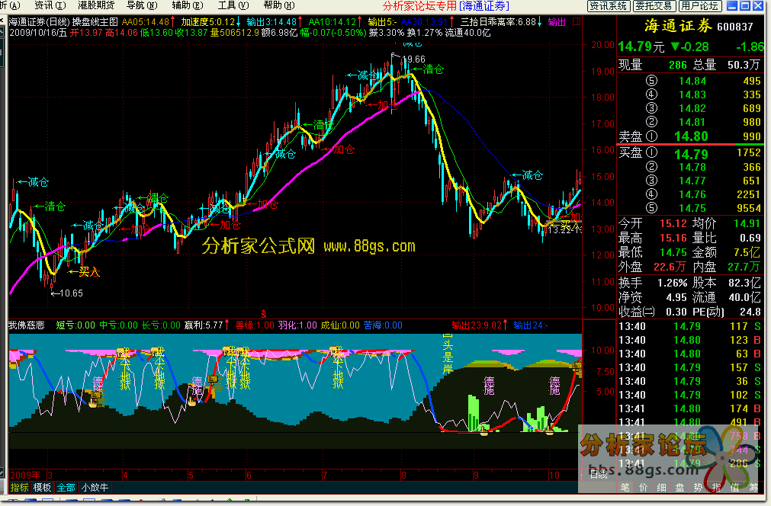Click the 用户论坛 button
Image resolution: width=771 pixels, height=506 pixels.
(700, 6)
